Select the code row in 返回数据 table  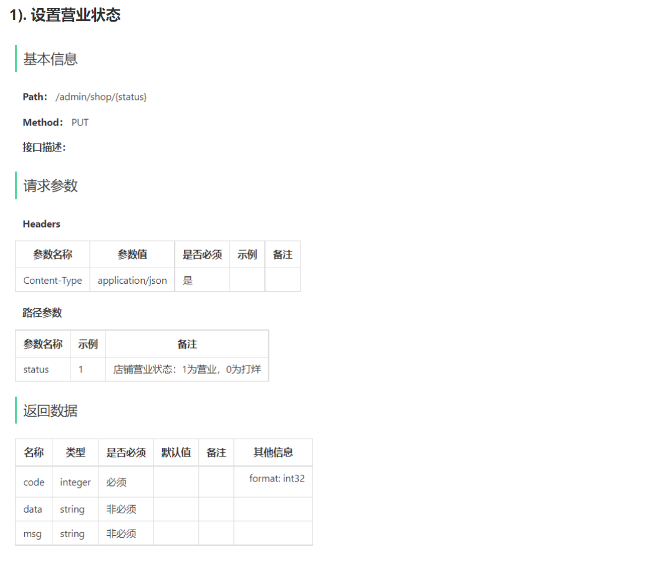[x=33, y=482]
